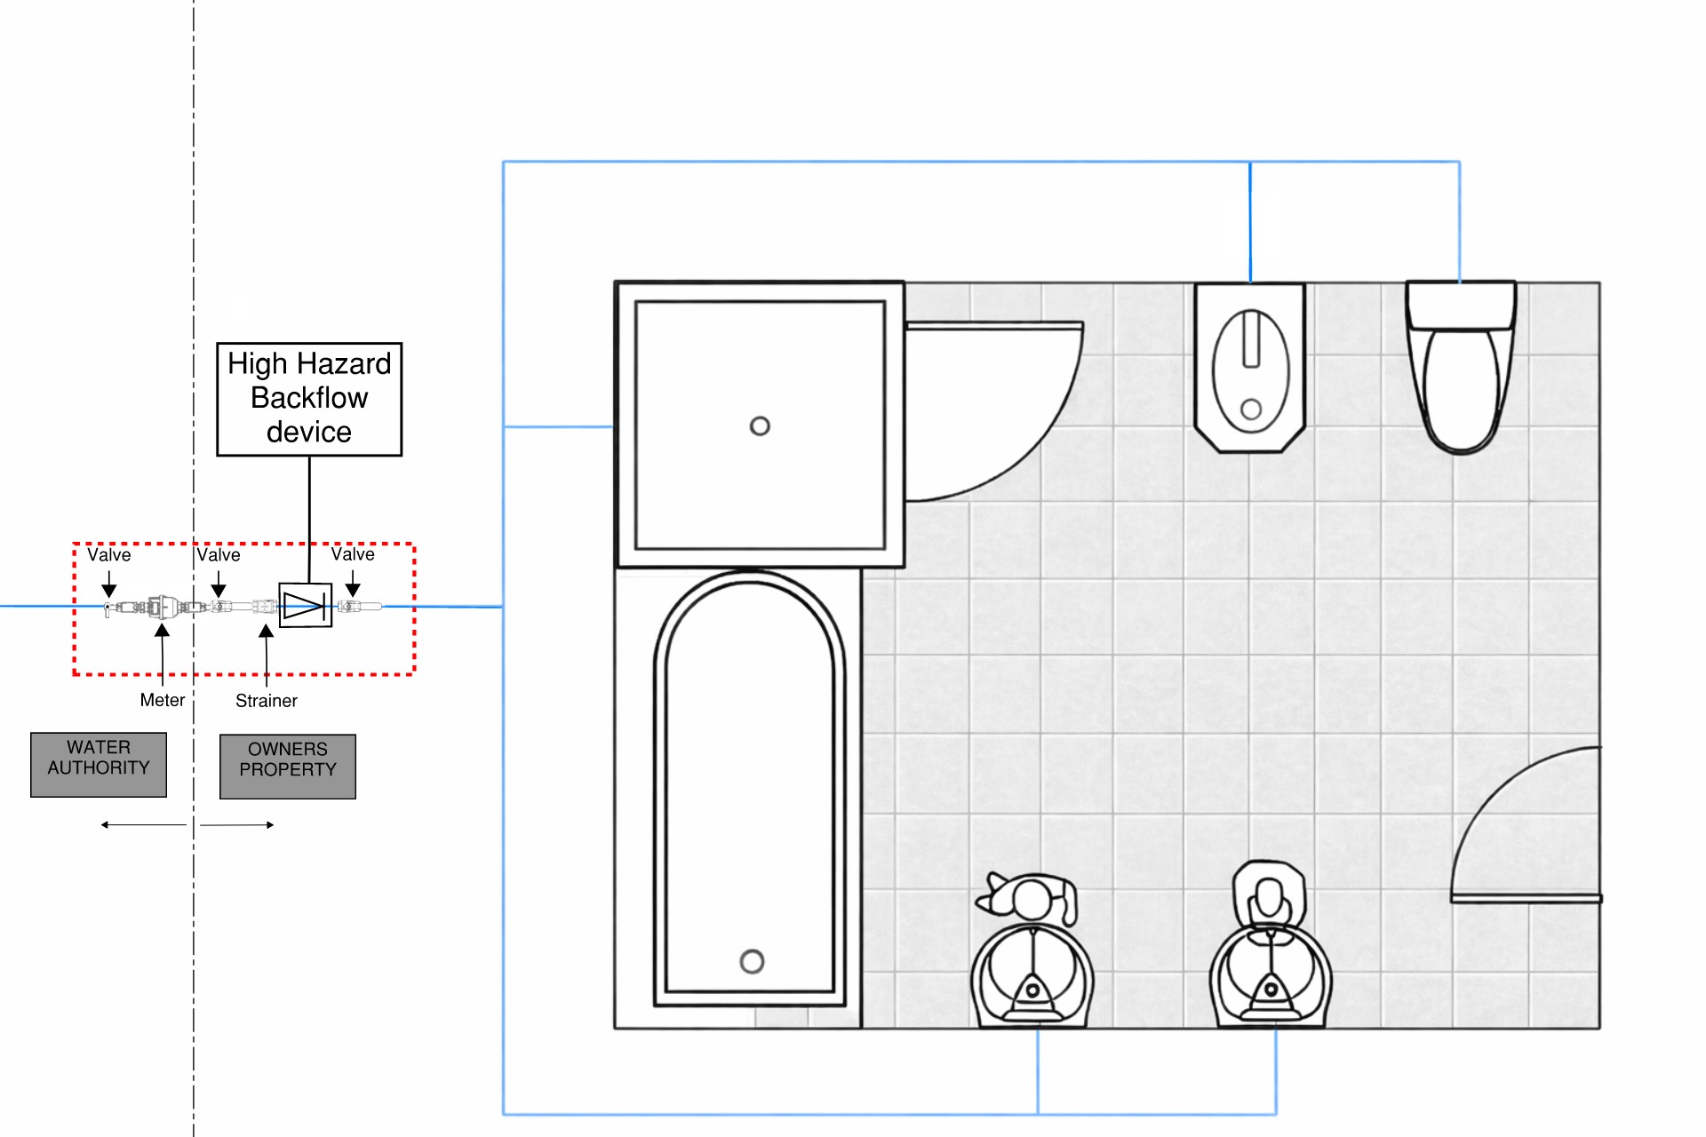Click the quarter-circle shower door
The height and width of the screenshot is (1137, 1706).
993,411
